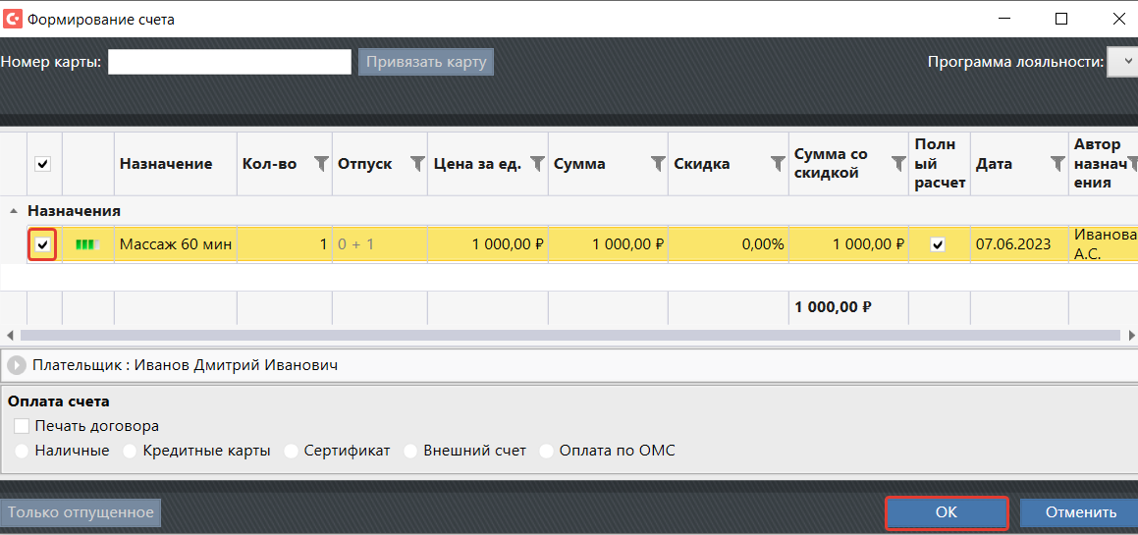This screenshot has width=1138, height=535.
Task: Collapse the Назначения group
Action: [x=14, y=211]
